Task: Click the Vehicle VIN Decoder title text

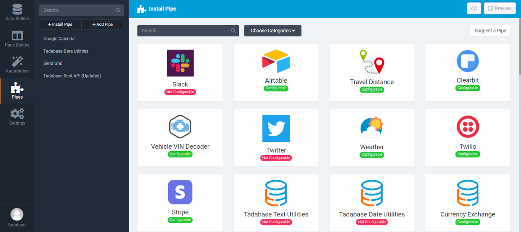Action: tap(180, 146)
